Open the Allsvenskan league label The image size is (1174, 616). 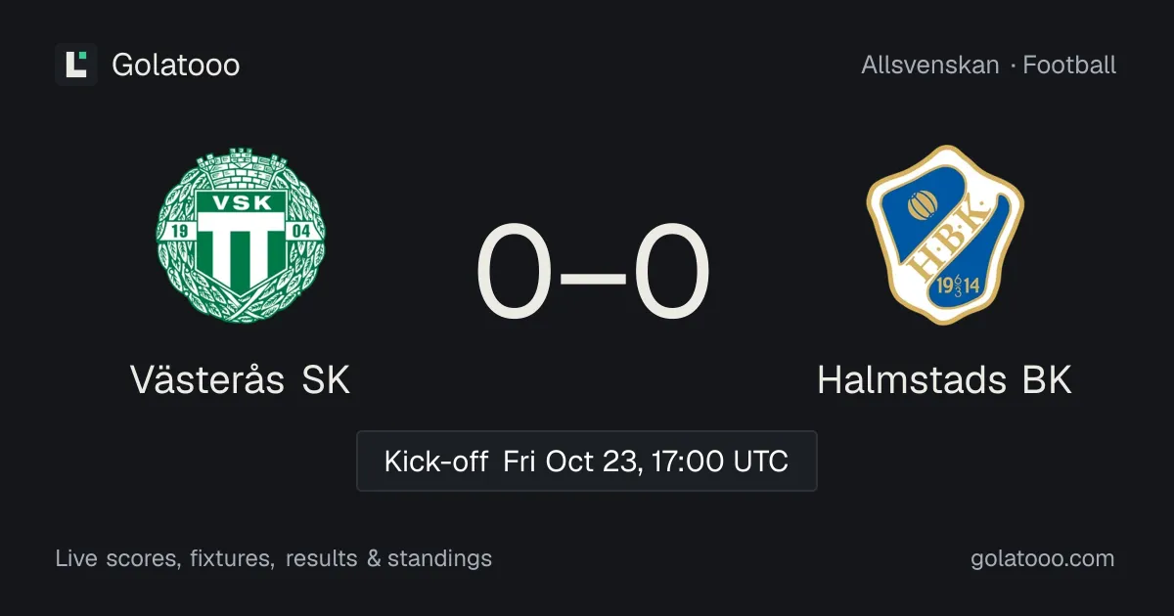click(x=930, y=66)
